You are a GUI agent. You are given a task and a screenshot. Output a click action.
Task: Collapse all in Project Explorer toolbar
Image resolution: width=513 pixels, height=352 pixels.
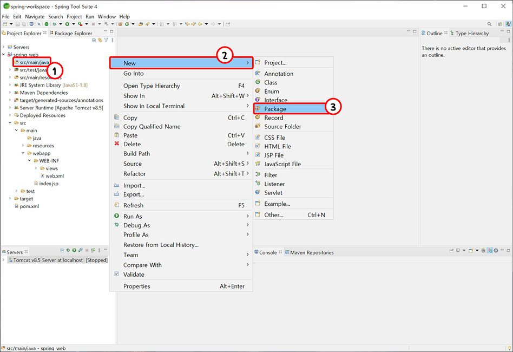tap(94, 40)
